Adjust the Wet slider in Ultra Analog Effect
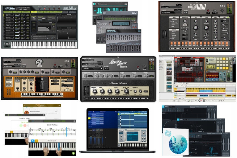This screenshot has width=237, height=158. [x=225, y=38]
